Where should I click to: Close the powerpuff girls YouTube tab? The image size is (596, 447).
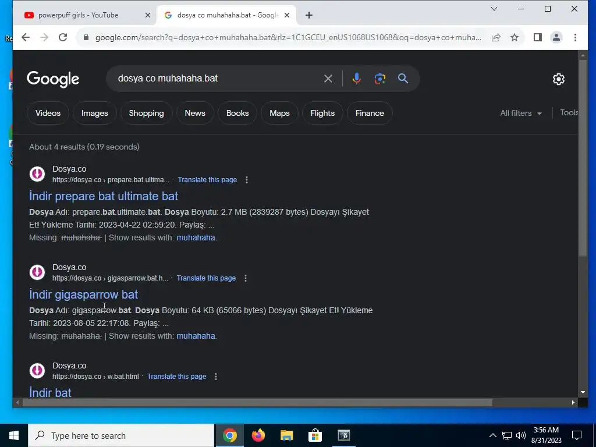coord(148,15)
